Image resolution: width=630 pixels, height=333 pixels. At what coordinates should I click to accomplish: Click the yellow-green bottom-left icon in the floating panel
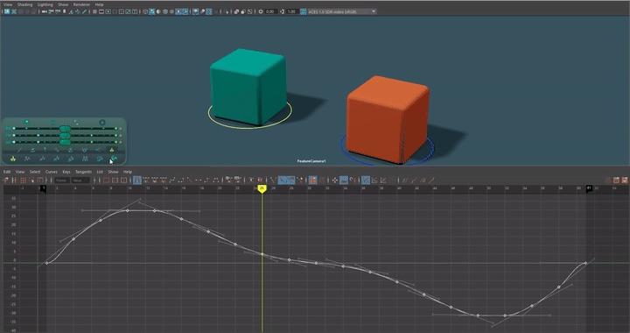(13, 159)
